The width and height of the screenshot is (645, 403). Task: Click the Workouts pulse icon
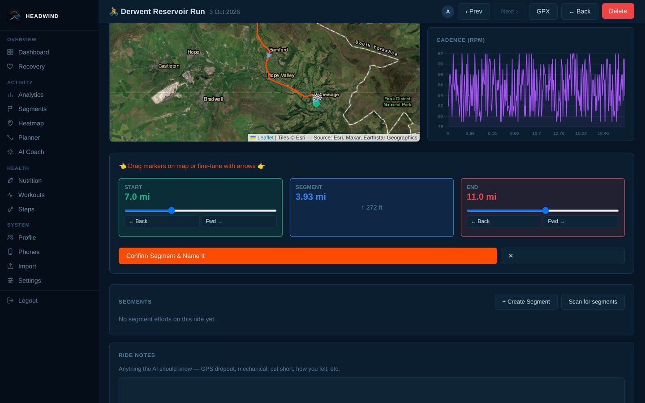coord(10,195)
